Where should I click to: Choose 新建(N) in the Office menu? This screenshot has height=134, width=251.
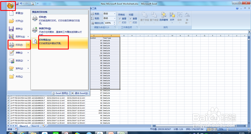[19, 13]
